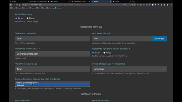Image resolution: width=182 pixels, height=102 pixels.
Task: Open the Tools bookmarks folder
Action: (x=13, y=8)
